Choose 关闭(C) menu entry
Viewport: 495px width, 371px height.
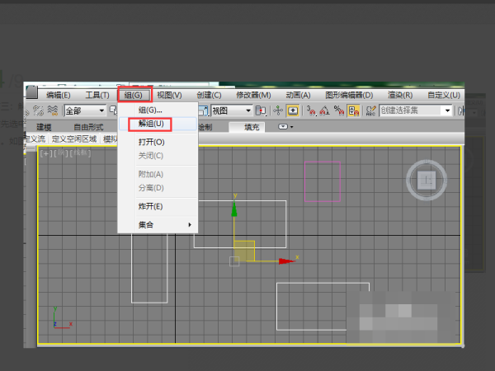[x=158, y=156]
